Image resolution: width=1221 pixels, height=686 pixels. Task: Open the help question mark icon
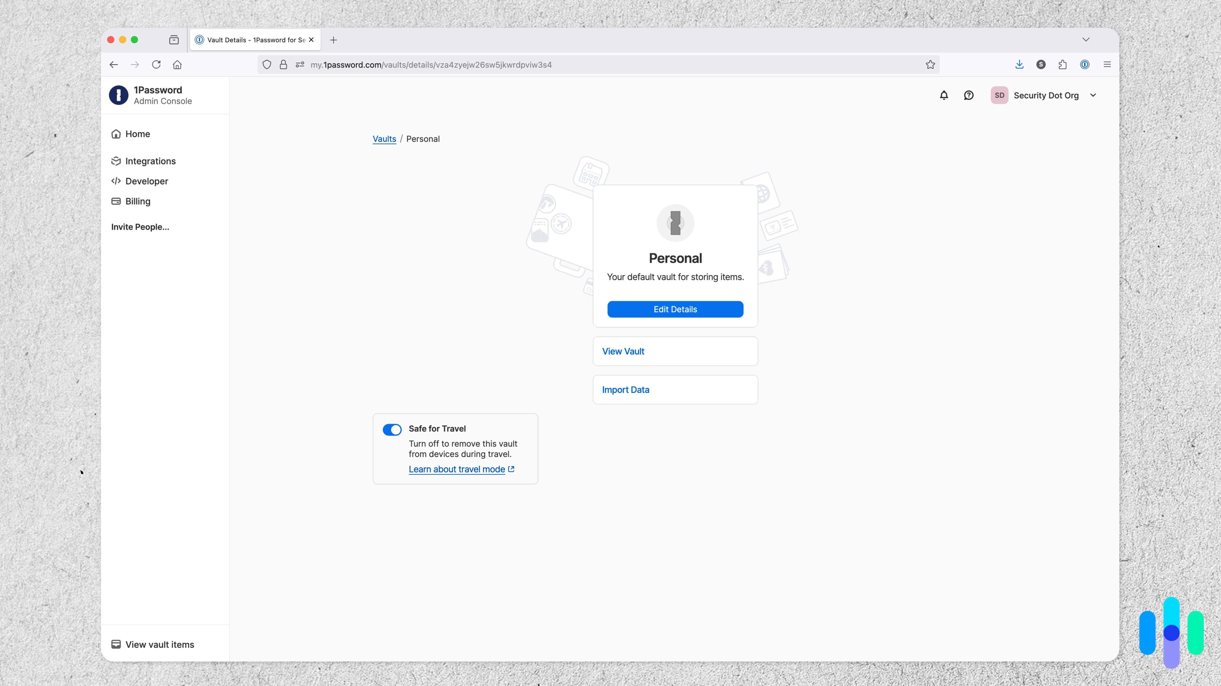969,95
